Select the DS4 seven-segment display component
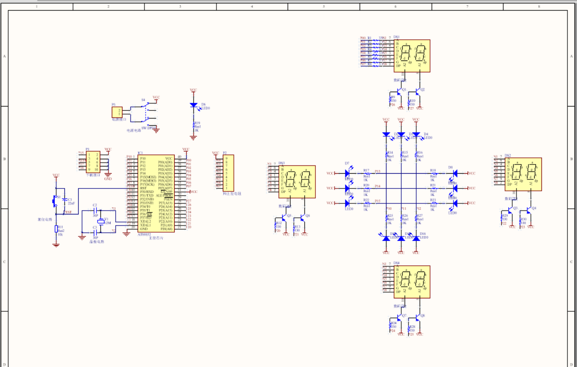The width and height of the screenshot is (577, 367). click(x=412, y=282)
